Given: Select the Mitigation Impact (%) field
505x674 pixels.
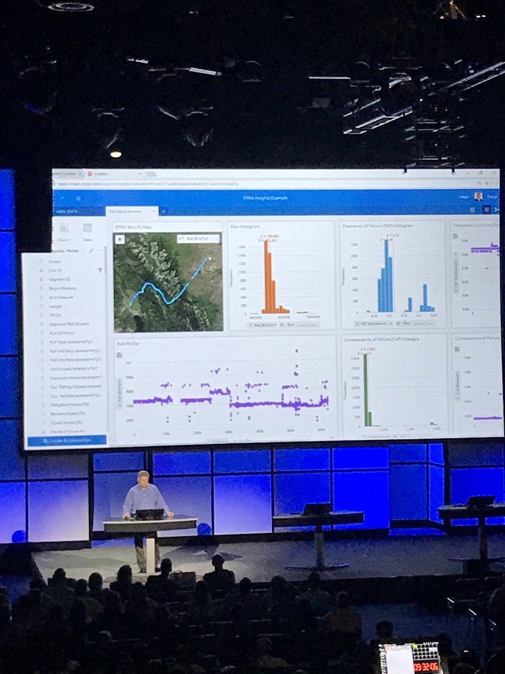Looking at the screenshot, I should 71,404.
